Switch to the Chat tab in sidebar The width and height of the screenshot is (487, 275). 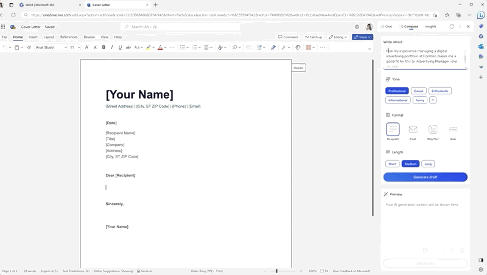point(387,27)
